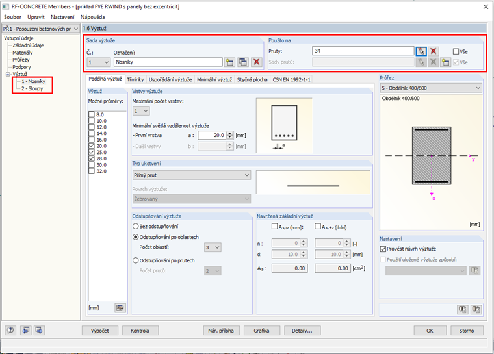Click Označení text field with Nosníky

[168, 62]
